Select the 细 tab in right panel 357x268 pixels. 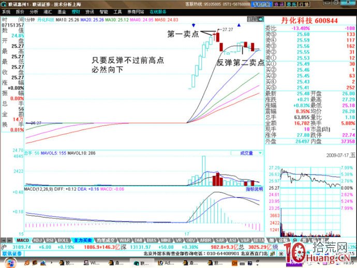click(272, 240)
